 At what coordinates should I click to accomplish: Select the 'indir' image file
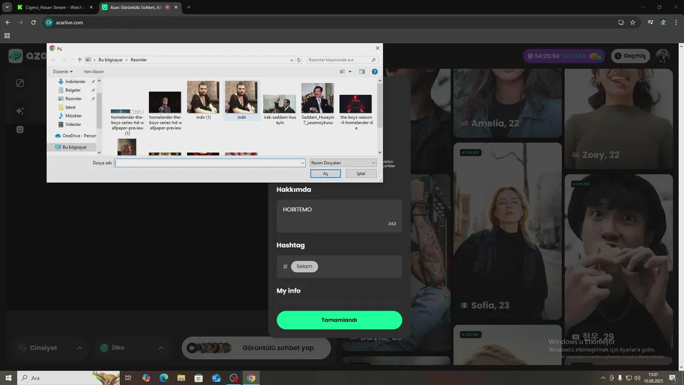click(241, 101)
